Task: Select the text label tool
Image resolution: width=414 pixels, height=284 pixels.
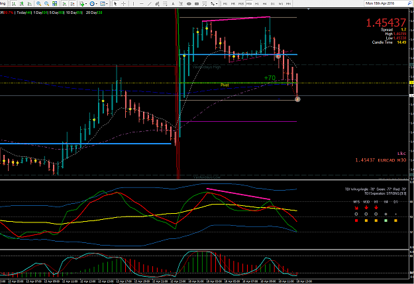Action: [181, 4]
